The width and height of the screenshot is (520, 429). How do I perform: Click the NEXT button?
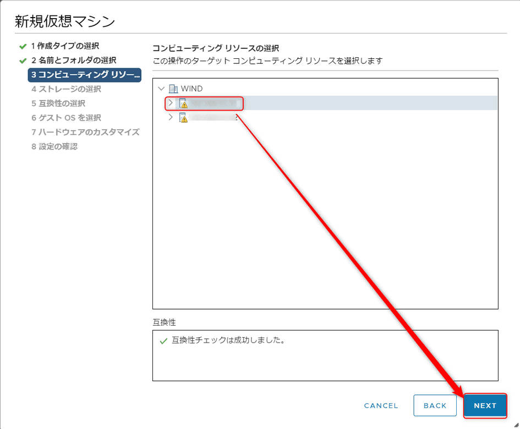(485, 405)
